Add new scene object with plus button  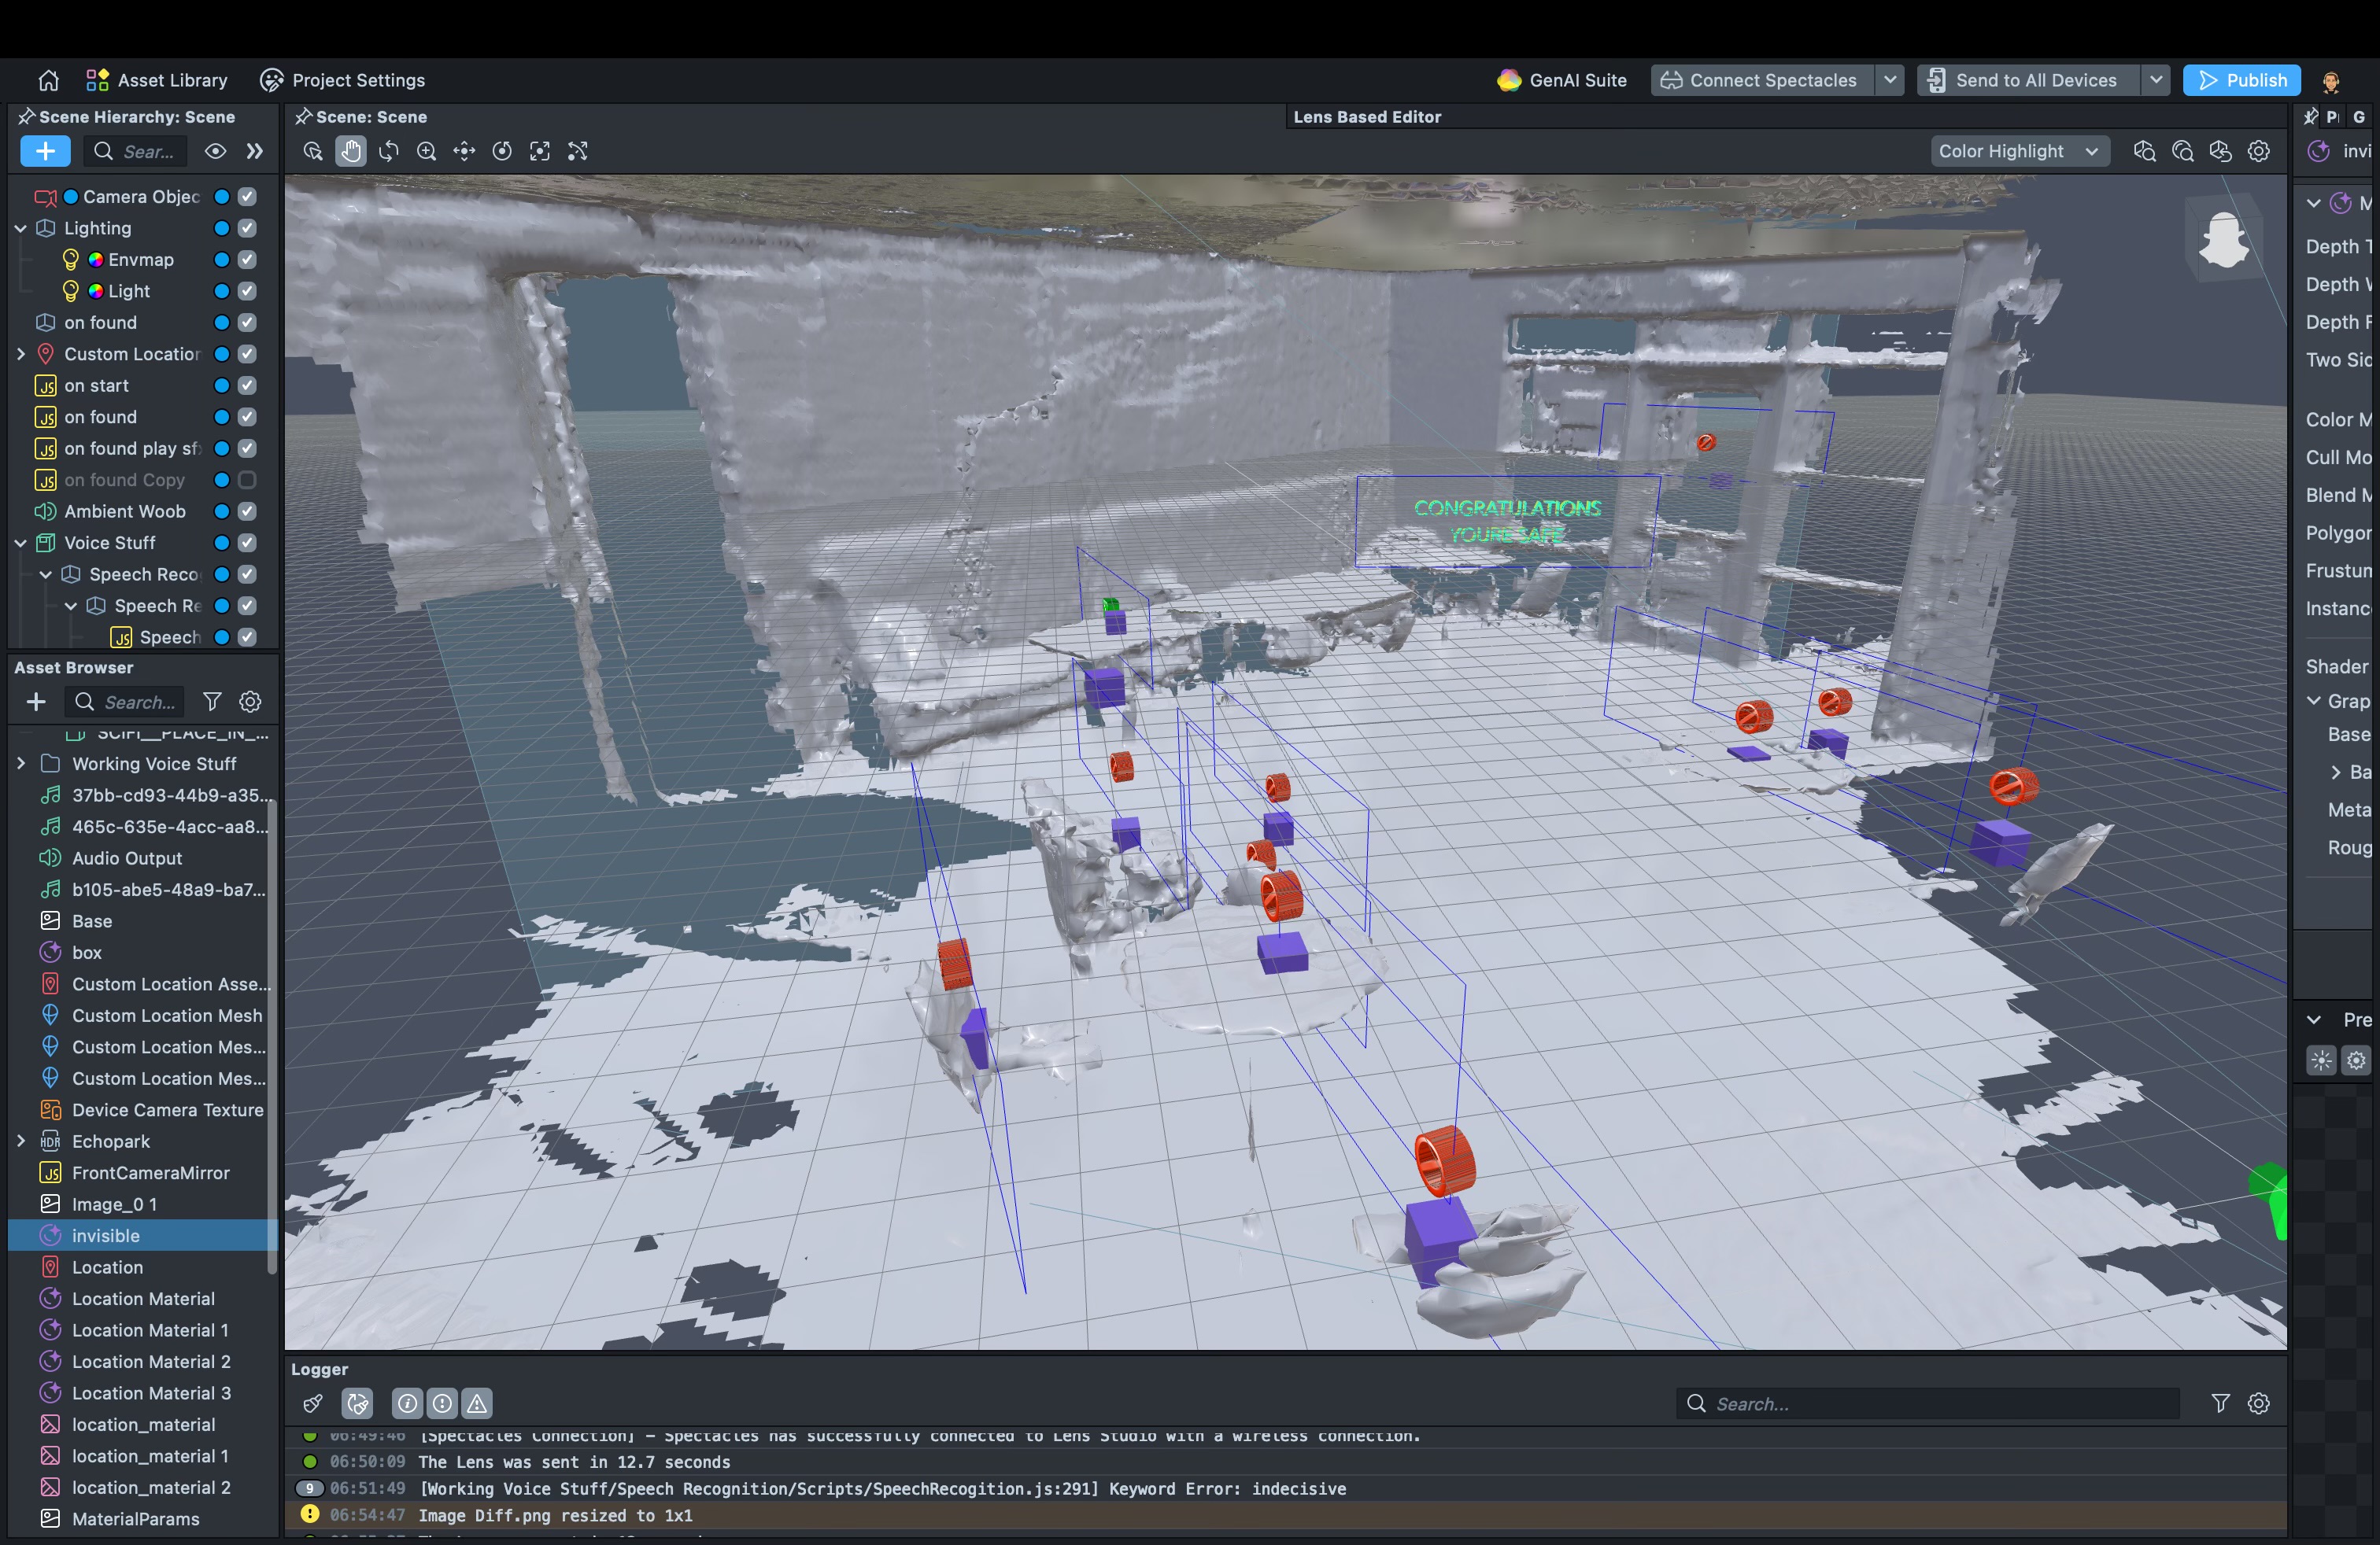(45, 151)
